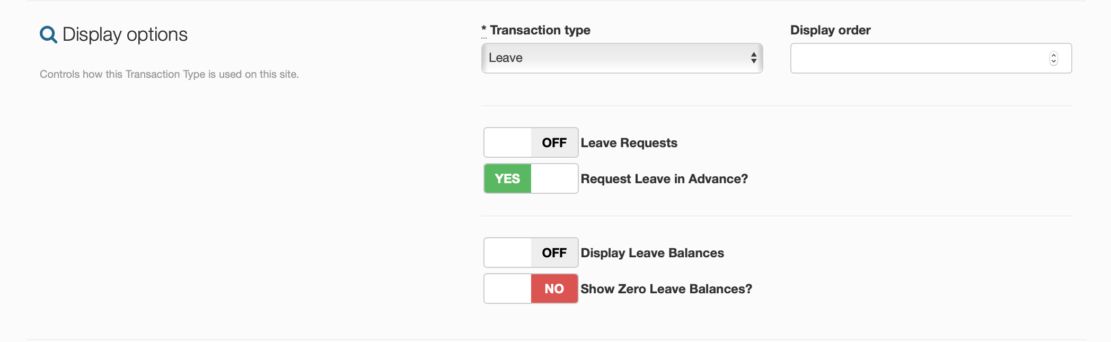Increase Display order with up stepper arrow

coord(1053,55)
